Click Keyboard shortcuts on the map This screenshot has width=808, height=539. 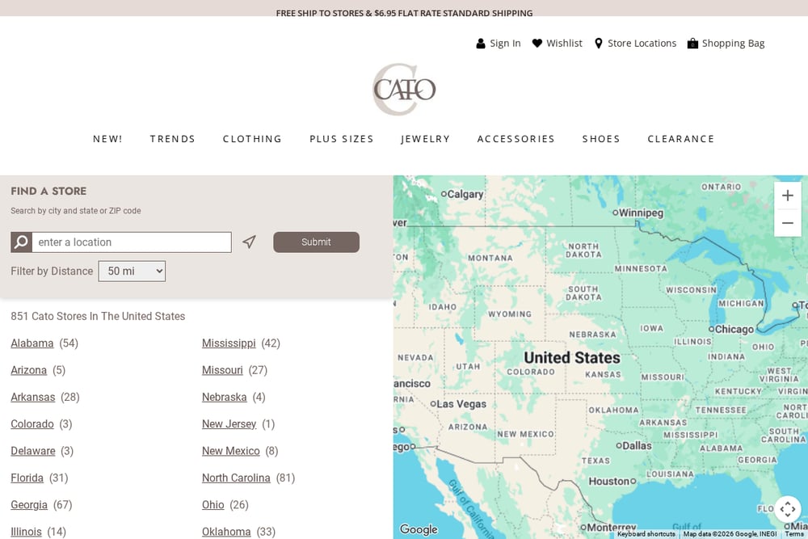click(646, 534)
